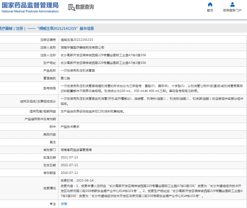Viewport: 247px width, 208px height.
Task: Click the 注册人住所 address value
Action: [103, 55]
